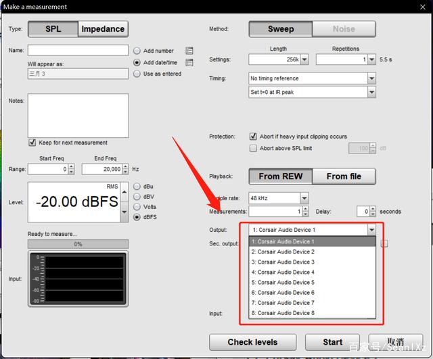Increment the Start Freq spinner

click(x=71, y=166)
